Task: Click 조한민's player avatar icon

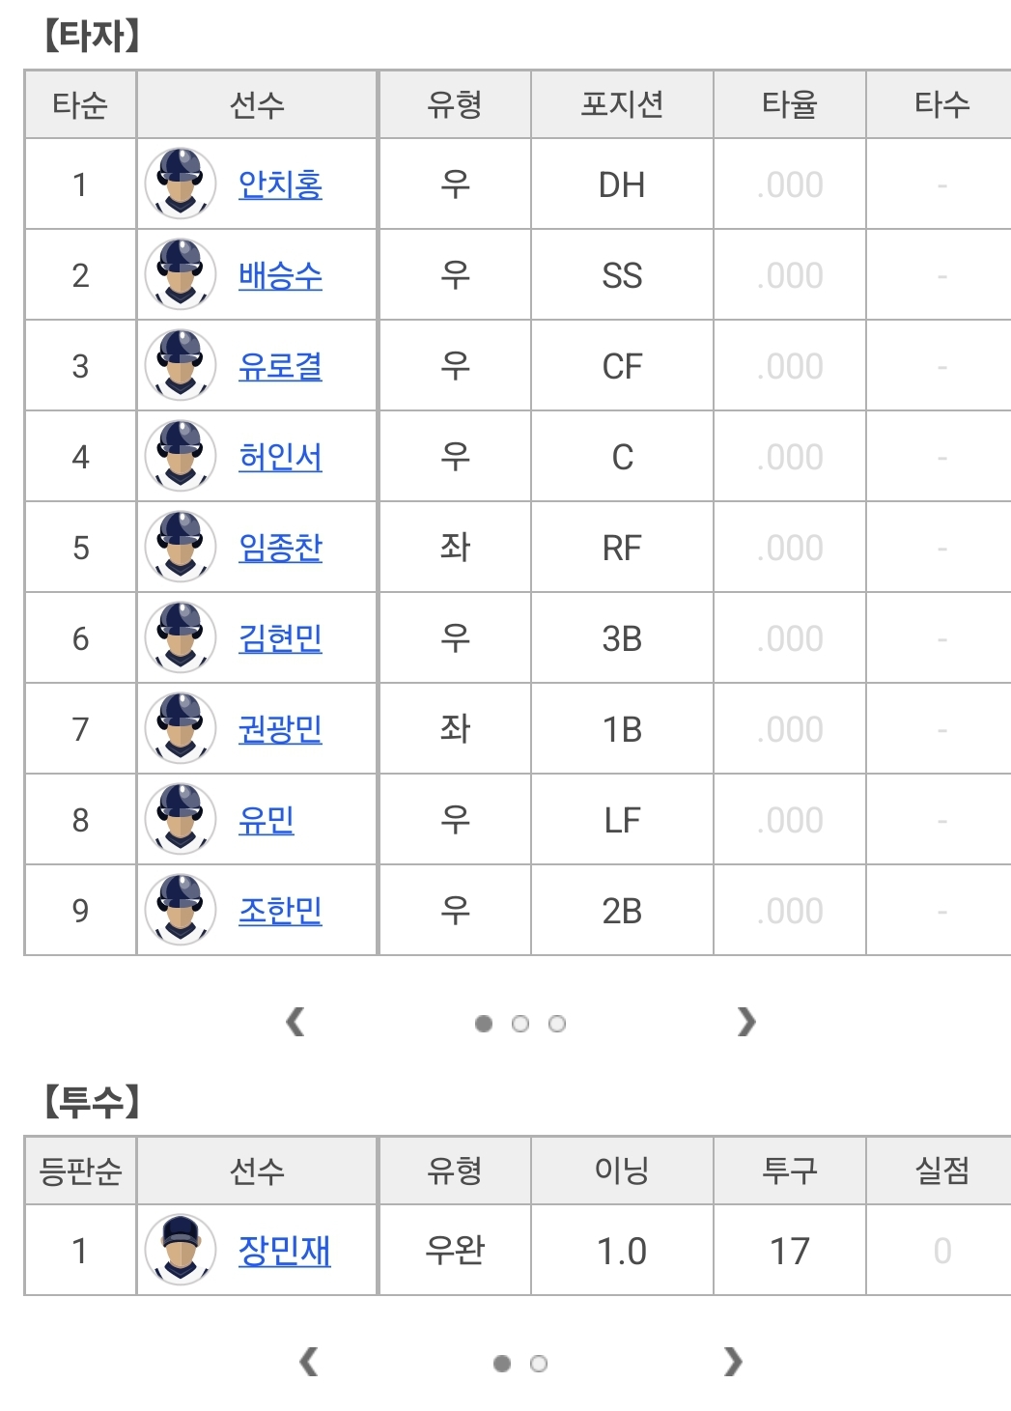Action: click(x=180, y=910)
